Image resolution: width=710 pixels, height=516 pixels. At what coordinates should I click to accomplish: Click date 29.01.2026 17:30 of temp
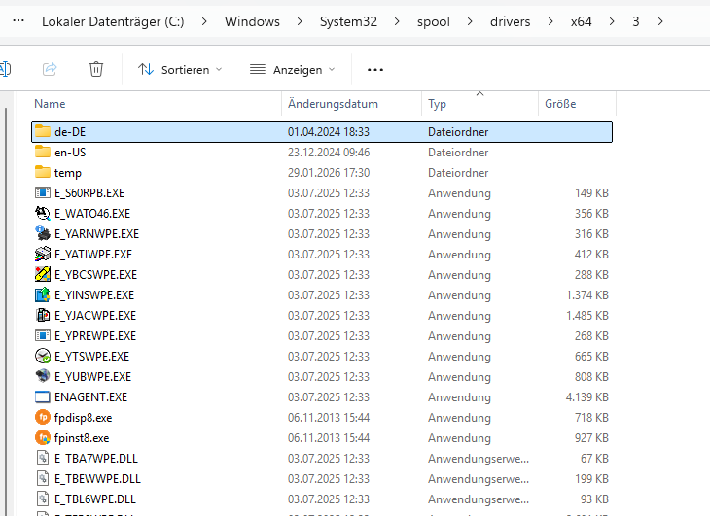(329, 173)
